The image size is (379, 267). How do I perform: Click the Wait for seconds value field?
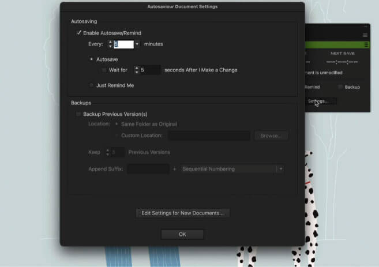tap(151, 70)
